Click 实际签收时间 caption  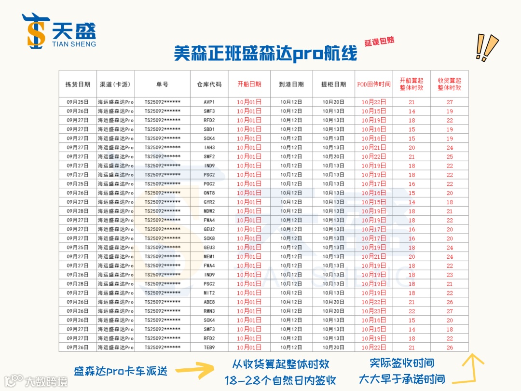pyautogui.click(x=402, y=363)
